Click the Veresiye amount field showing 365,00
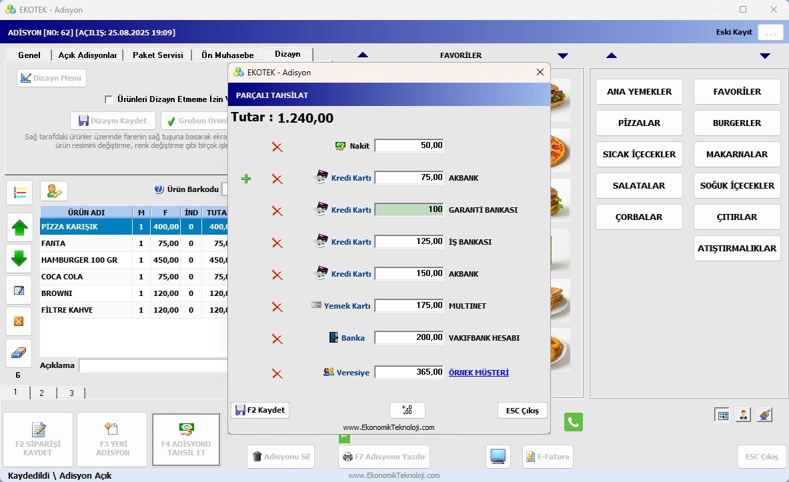 pos(409,372)
